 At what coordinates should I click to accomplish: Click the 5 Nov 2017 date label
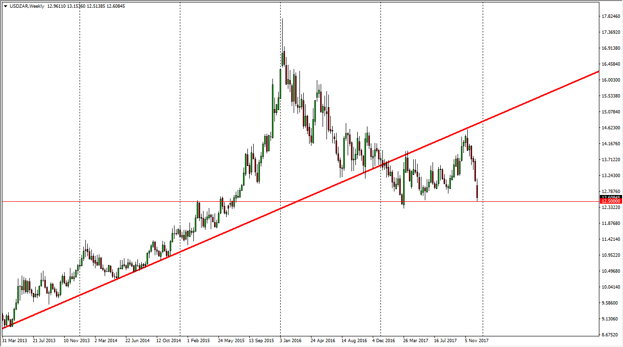point(476,340)
